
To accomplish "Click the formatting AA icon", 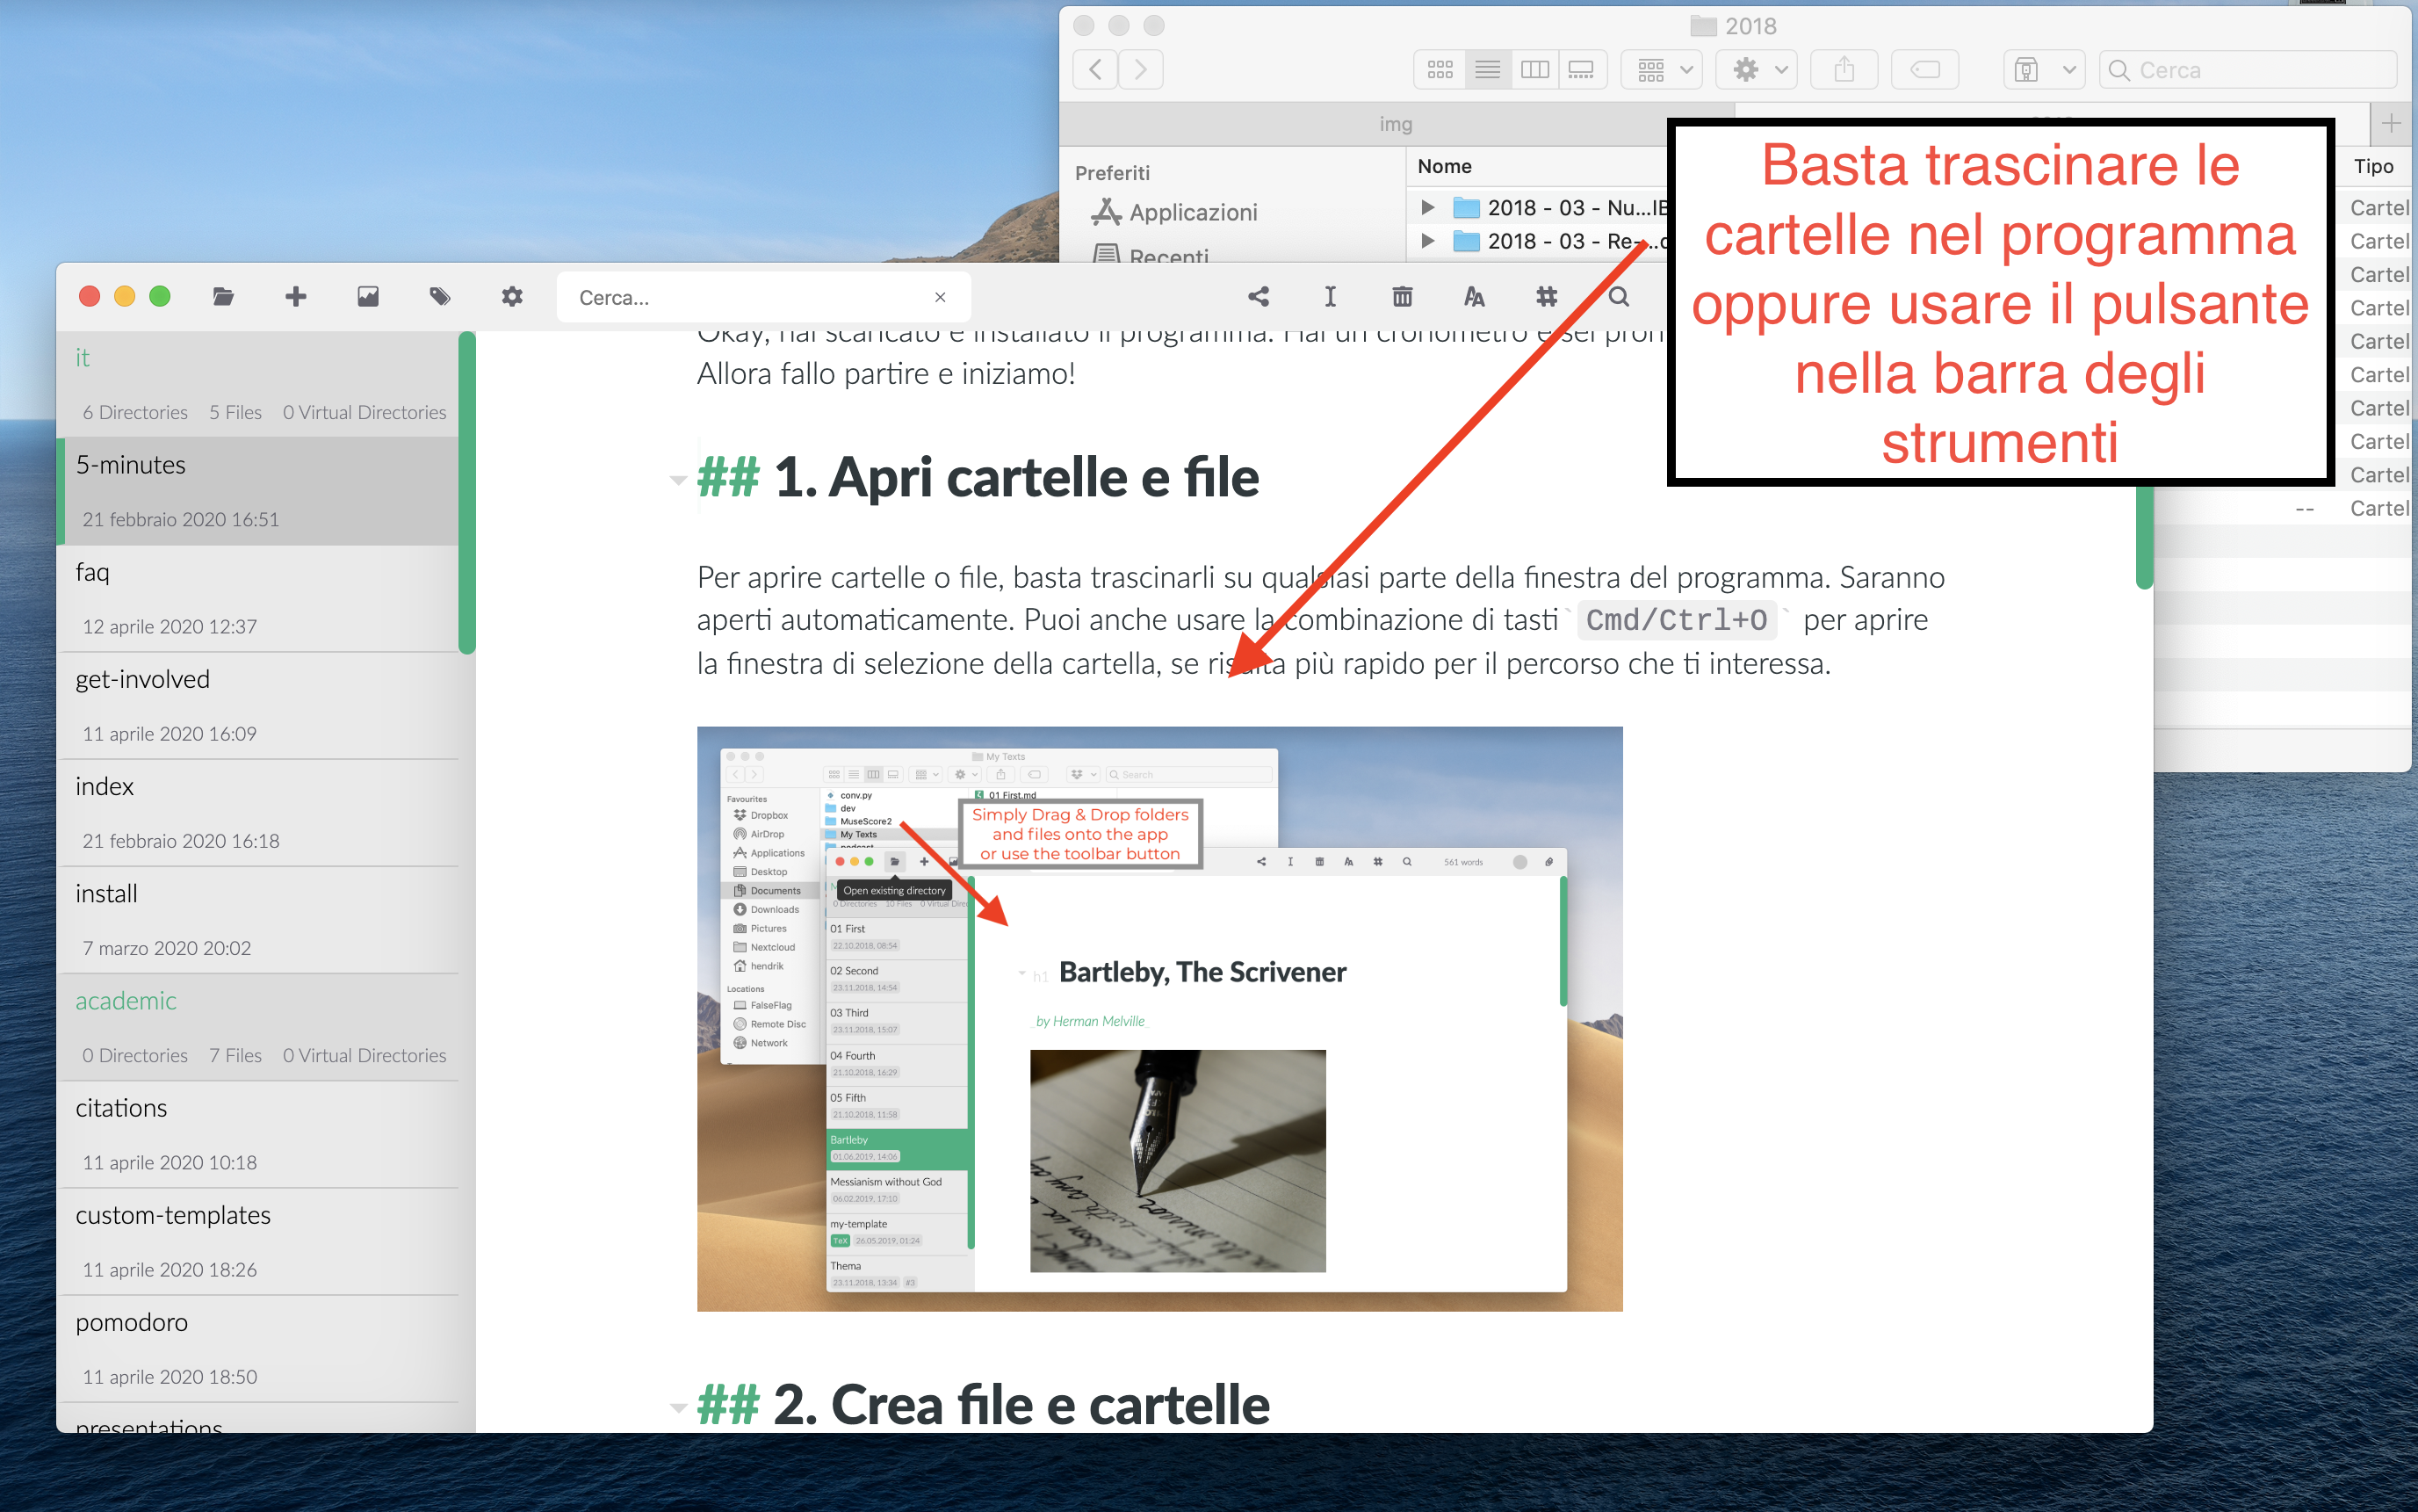I will click(x=1475, y=297).
